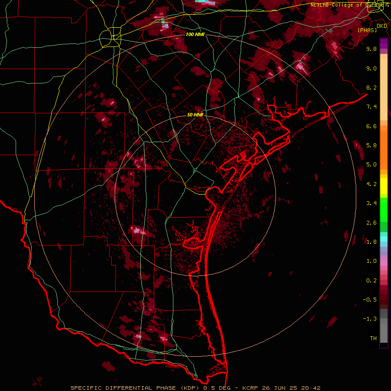Select the 6.6 scale value
Screen dimensions: 391x391
click(371, 126)
